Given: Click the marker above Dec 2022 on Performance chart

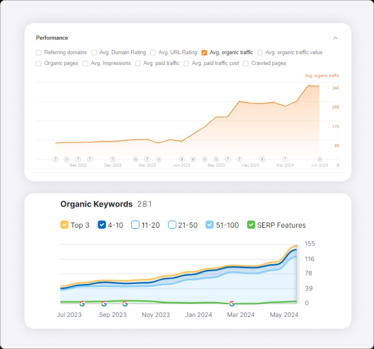Looking at the screenshot, I should click(x=113, y=159).
